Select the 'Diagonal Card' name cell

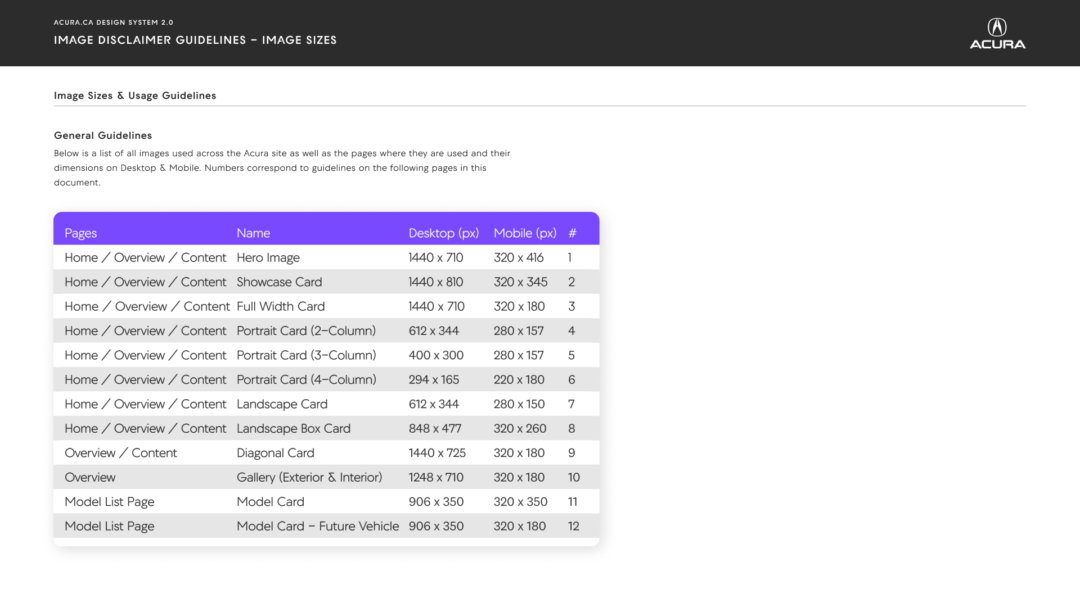tap(276, 453)
